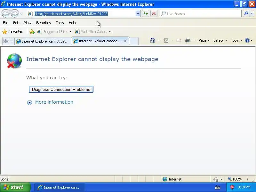This screenshot has width=256, height=192.
Task: Close the active second tab
Action: 125,41
